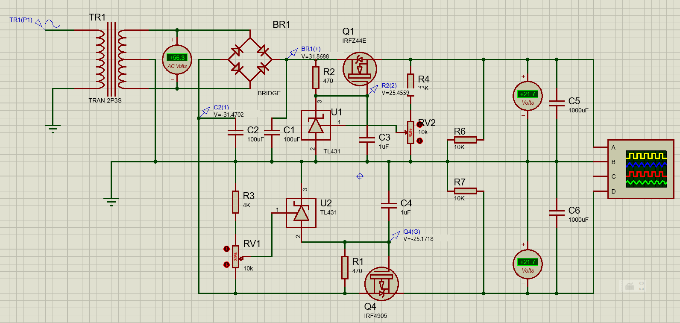Select capacitor C3 1uF plates
Image resolution: width=680 pixels, height=323 pixels.
coord(367,140)
